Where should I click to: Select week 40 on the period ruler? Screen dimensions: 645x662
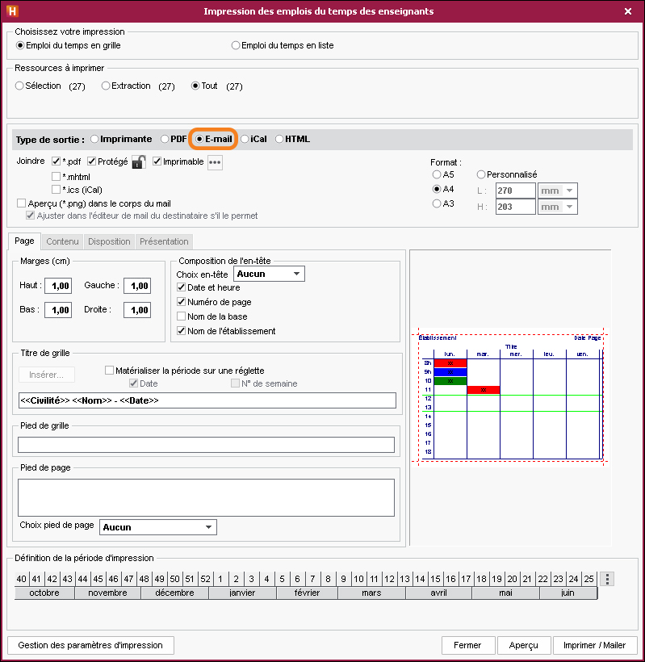22,579
